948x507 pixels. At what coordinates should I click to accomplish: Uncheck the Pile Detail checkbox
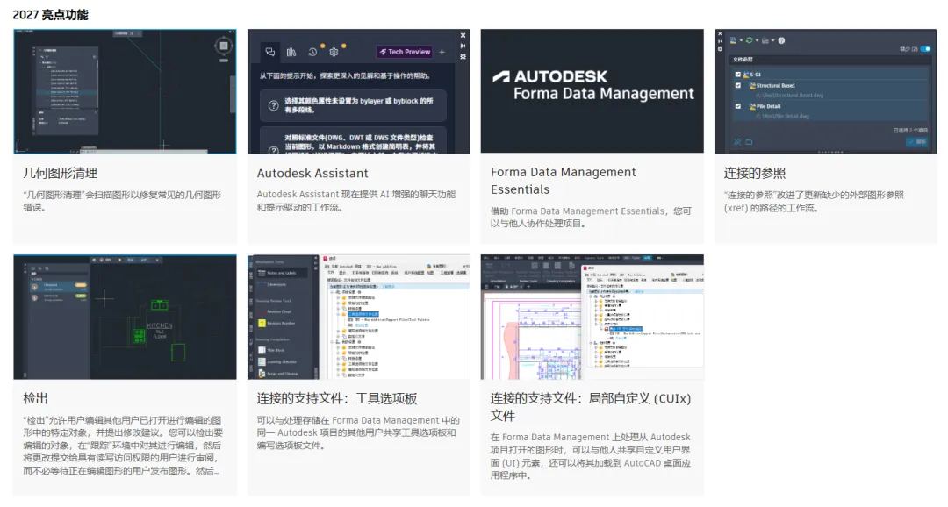click(737, 106)
